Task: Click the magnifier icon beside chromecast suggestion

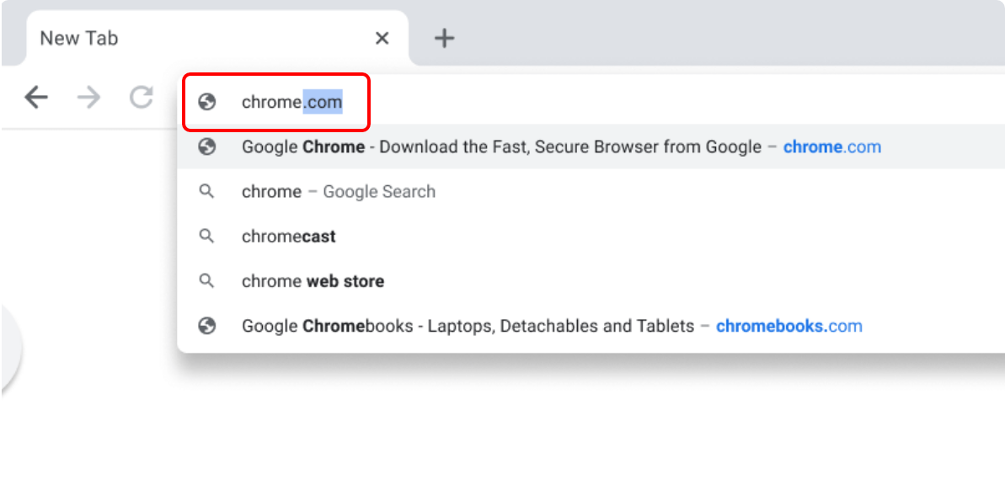Action: (x=206, y=237)
